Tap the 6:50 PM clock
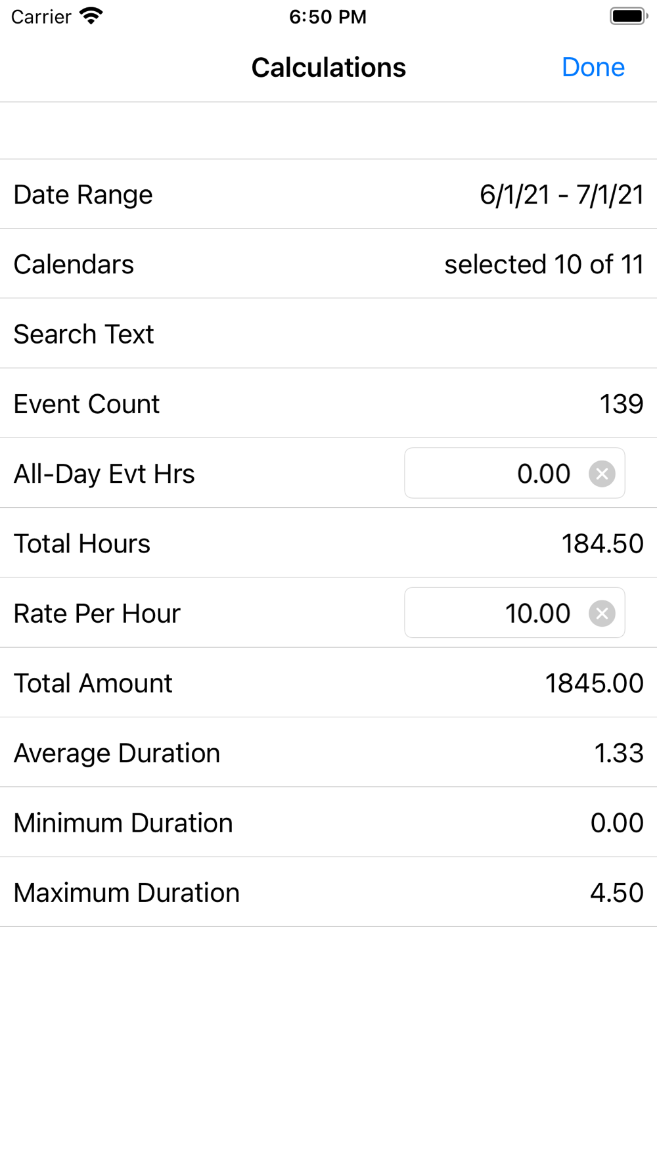Screen dimensions: 657x1168 click(x=328, y=16)
